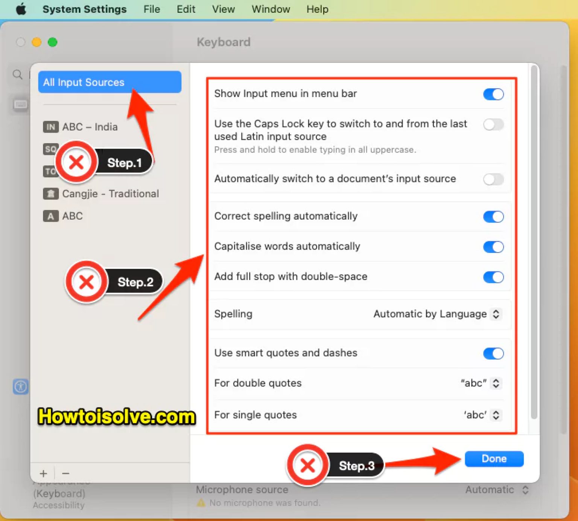Click the search magnifier icon
The width and height of the screenshot is (578, 521).
pyautogui.click(x=17, y=74)
